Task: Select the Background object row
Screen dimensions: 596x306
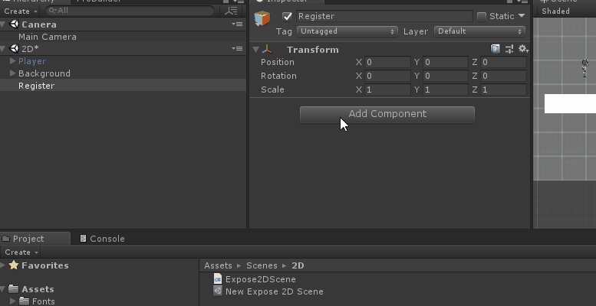Action: coord(123,73)
